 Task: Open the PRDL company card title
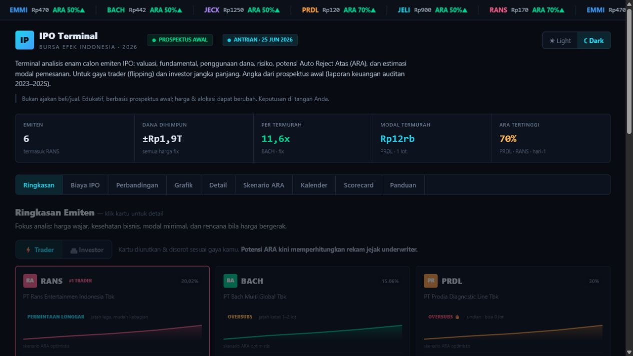(x=452, y=281)
